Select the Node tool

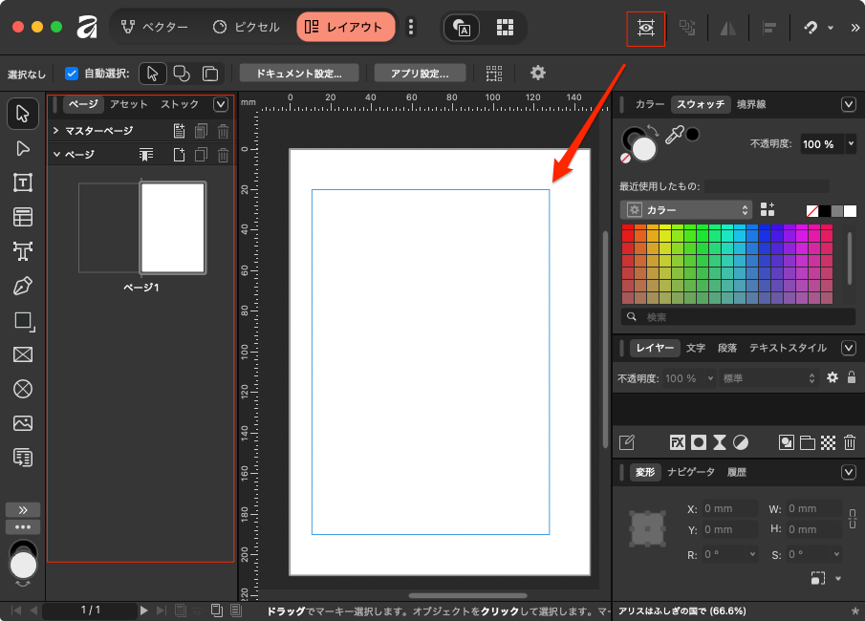tap(23, 148)
